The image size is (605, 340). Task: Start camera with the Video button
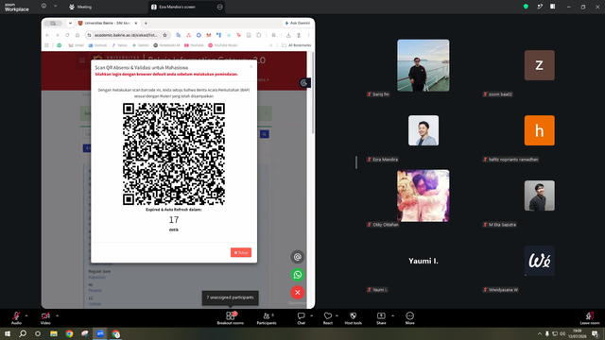pos(45,318)
